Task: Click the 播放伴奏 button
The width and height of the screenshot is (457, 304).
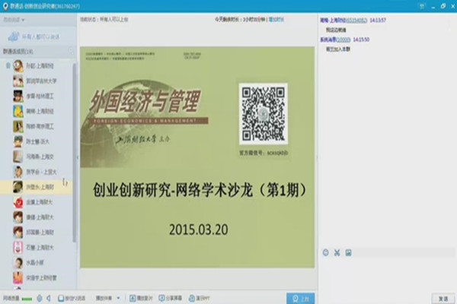Action: point(104,298)
